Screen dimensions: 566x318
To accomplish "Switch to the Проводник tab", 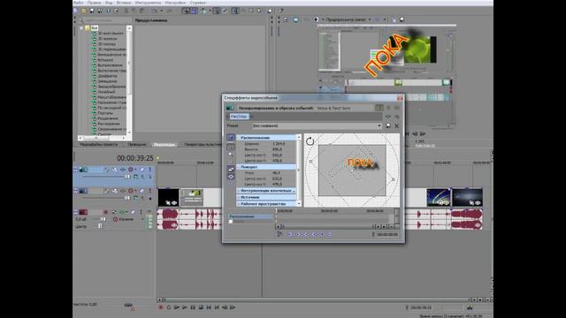I will coord(137,145).
